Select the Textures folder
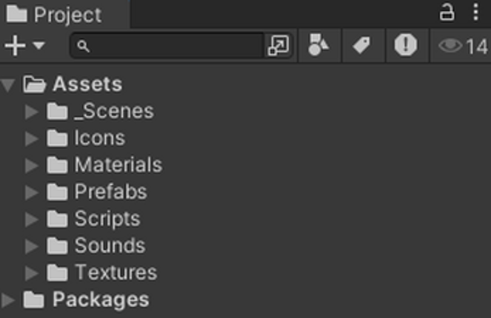Screen dimensions: 491x318 (116, 272)
